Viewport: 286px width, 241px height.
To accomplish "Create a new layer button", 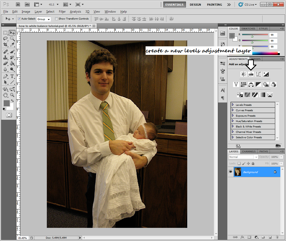I will pos(270,237).
